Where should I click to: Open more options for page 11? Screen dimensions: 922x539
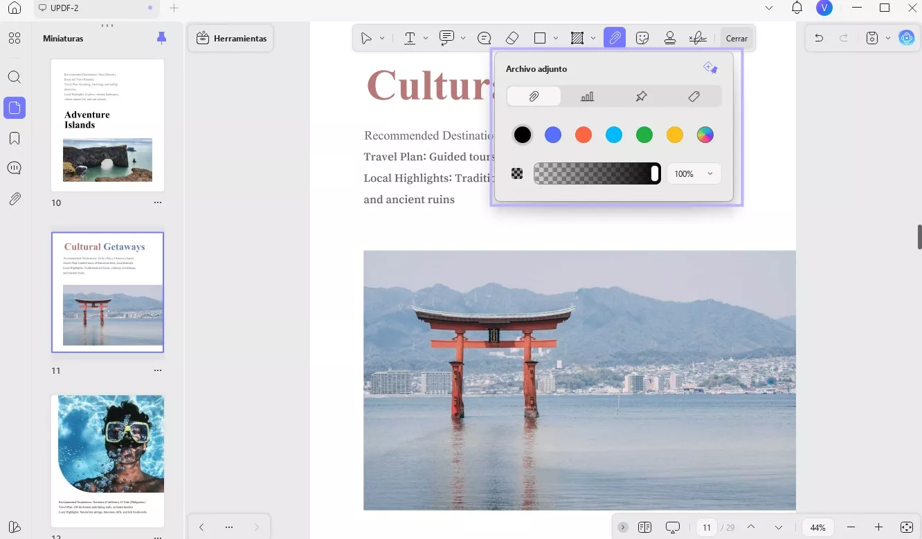point(158,370)
